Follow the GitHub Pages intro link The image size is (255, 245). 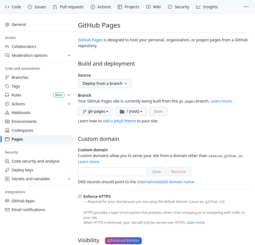[x=90, y=40]
